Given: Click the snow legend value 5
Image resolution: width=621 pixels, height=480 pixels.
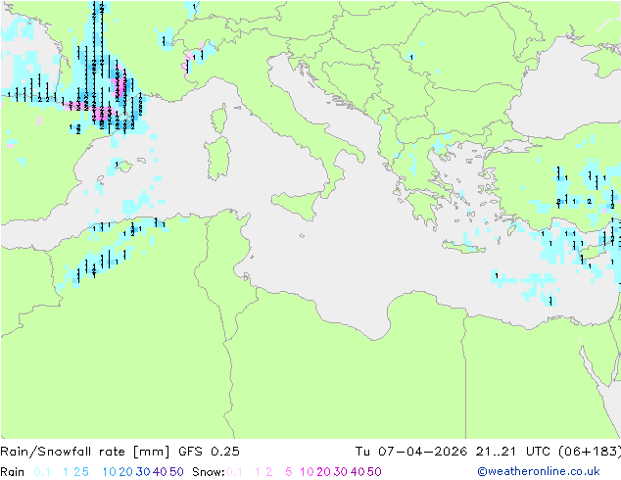Looking at the screenshot, I should pyautogui.click(x=289, y=472).
